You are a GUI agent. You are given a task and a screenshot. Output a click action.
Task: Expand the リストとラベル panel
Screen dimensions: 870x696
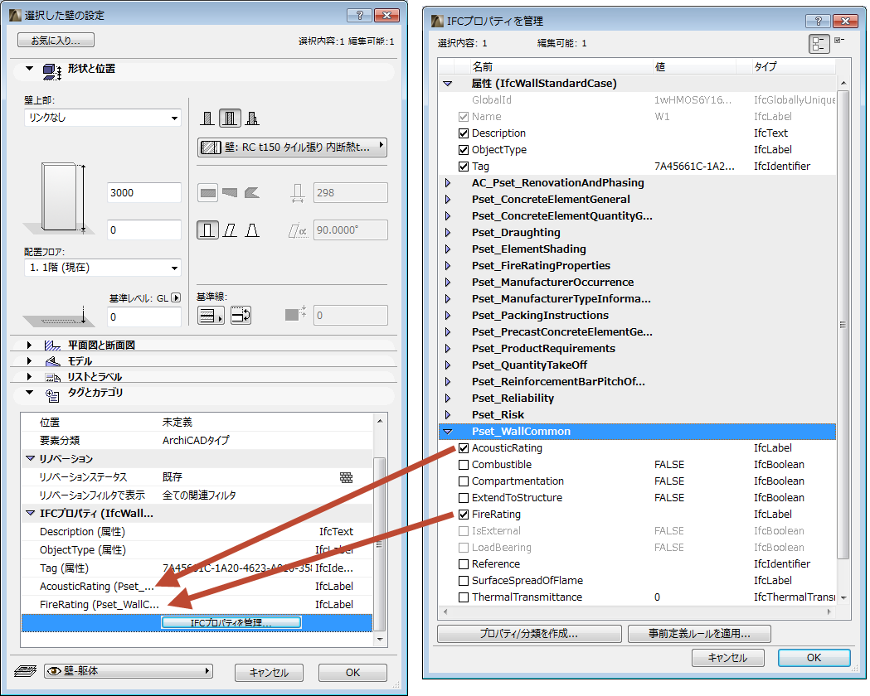coord(29,377)
